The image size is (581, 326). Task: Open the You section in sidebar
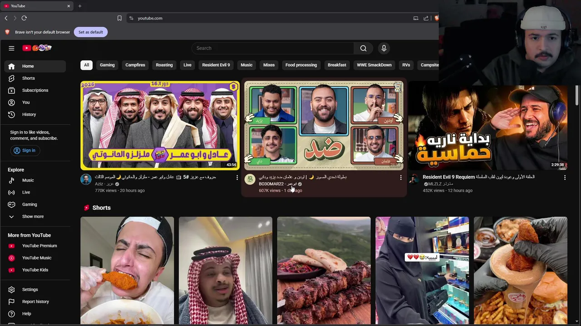point(35,102)
